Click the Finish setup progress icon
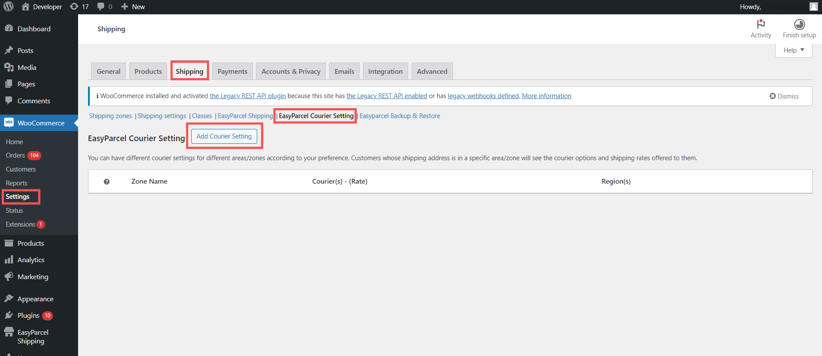The width and height of the screenshot is (822, 356). tap(799, 24)
